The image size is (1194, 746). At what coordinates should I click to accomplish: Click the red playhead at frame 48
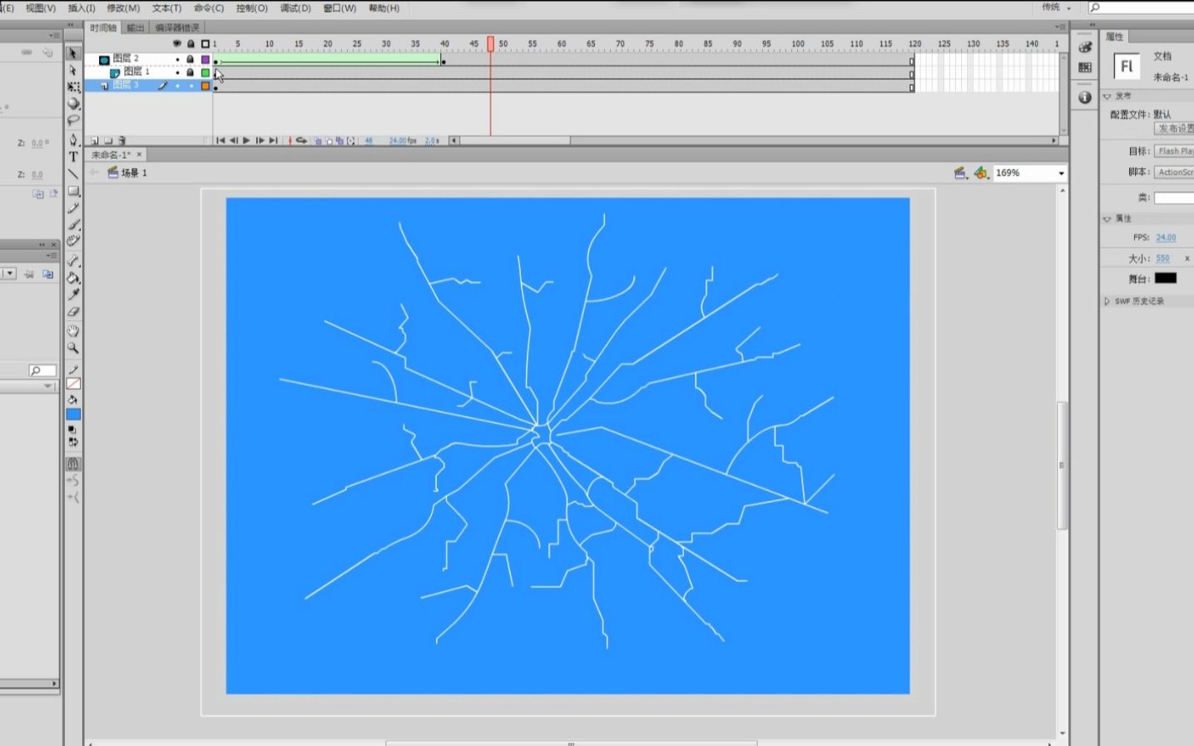[x=491, y=44]
